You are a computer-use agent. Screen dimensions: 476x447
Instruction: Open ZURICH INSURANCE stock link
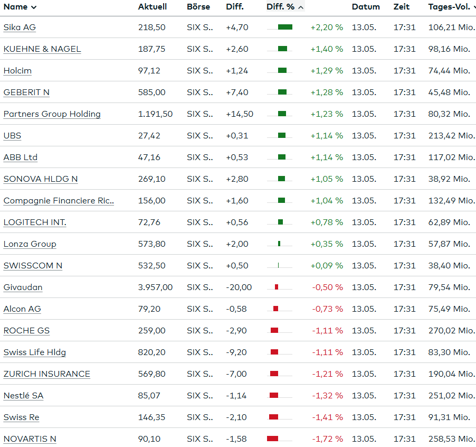[47, 374]
